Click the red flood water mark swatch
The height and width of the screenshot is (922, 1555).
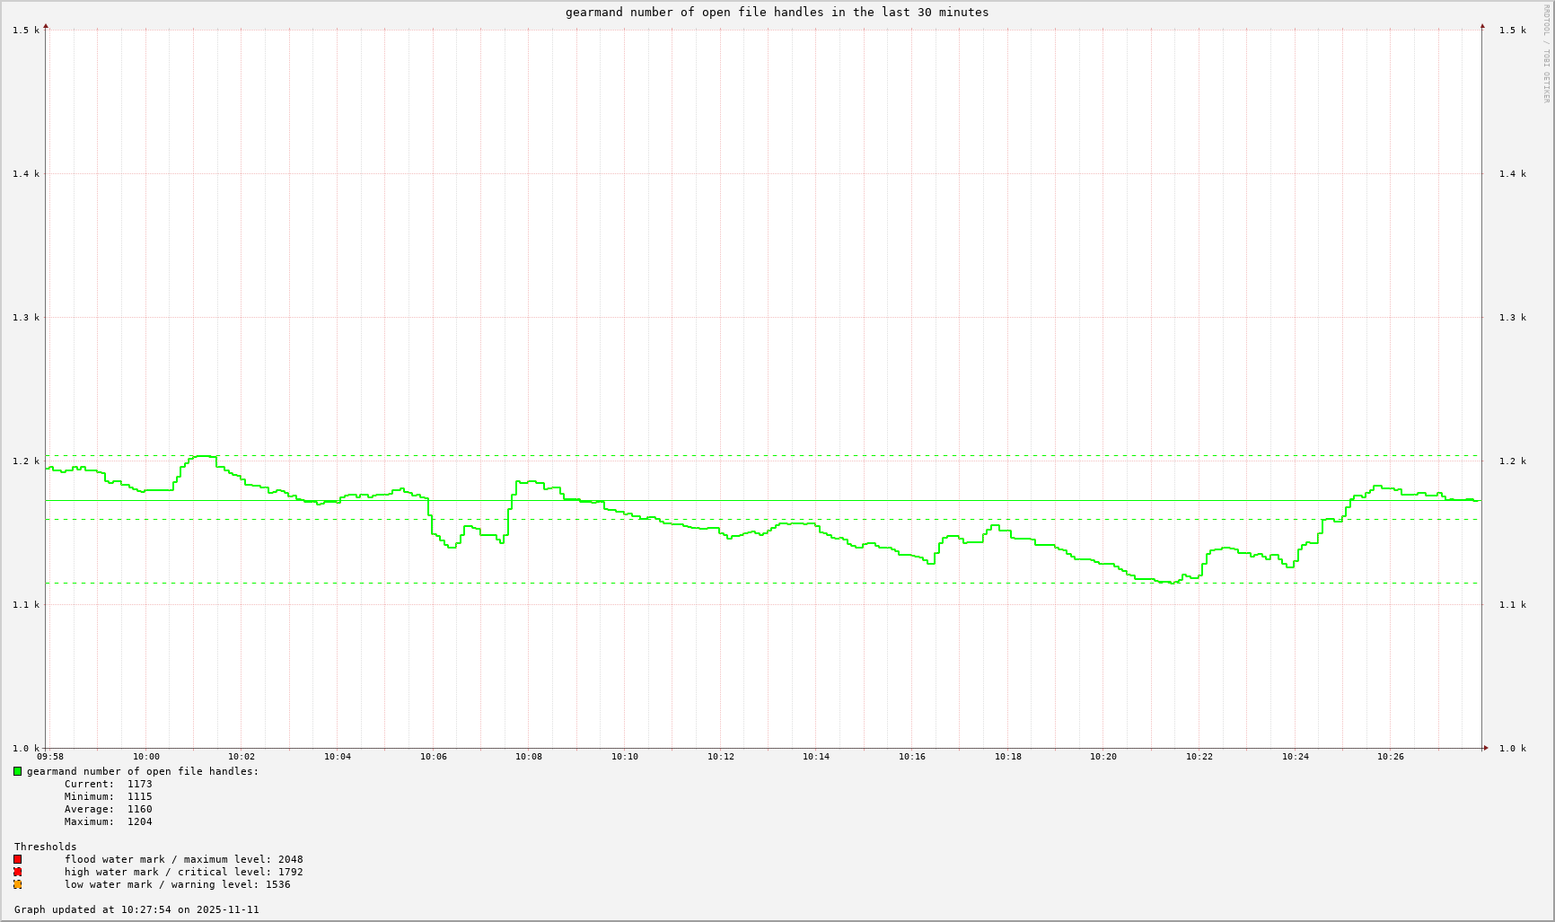pyautogui.click(x=17, y=859)
